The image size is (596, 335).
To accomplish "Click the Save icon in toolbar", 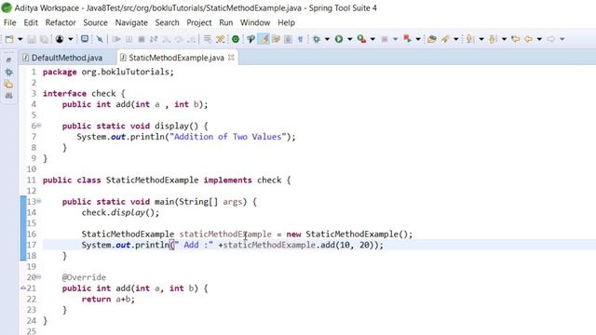I will 32,39.
